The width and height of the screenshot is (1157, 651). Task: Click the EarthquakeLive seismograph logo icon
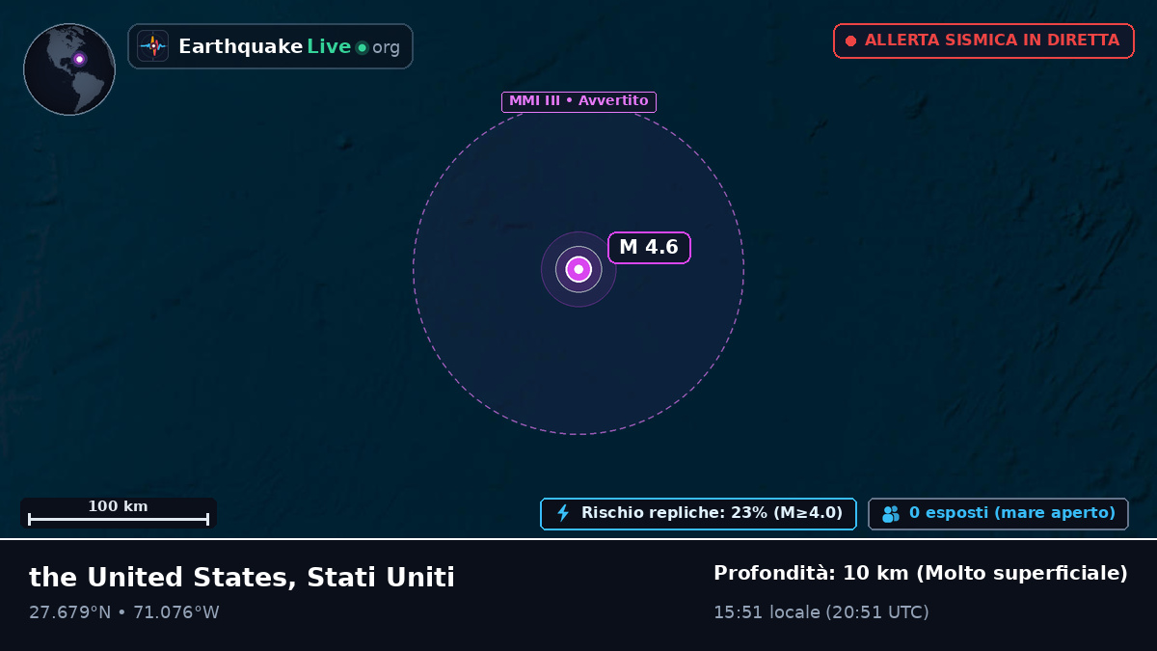coord(153,46)
